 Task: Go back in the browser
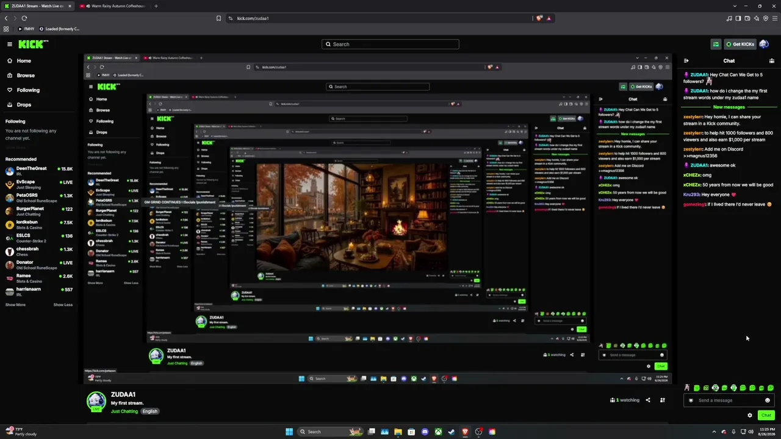(x=6, y=18)
